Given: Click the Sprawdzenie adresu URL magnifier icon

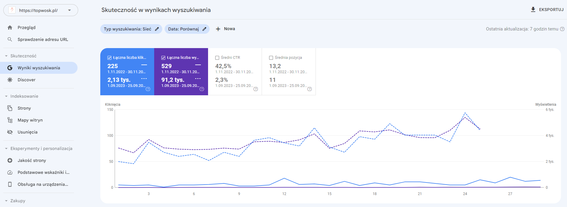Looking at the screenshot, I should 10,39.
